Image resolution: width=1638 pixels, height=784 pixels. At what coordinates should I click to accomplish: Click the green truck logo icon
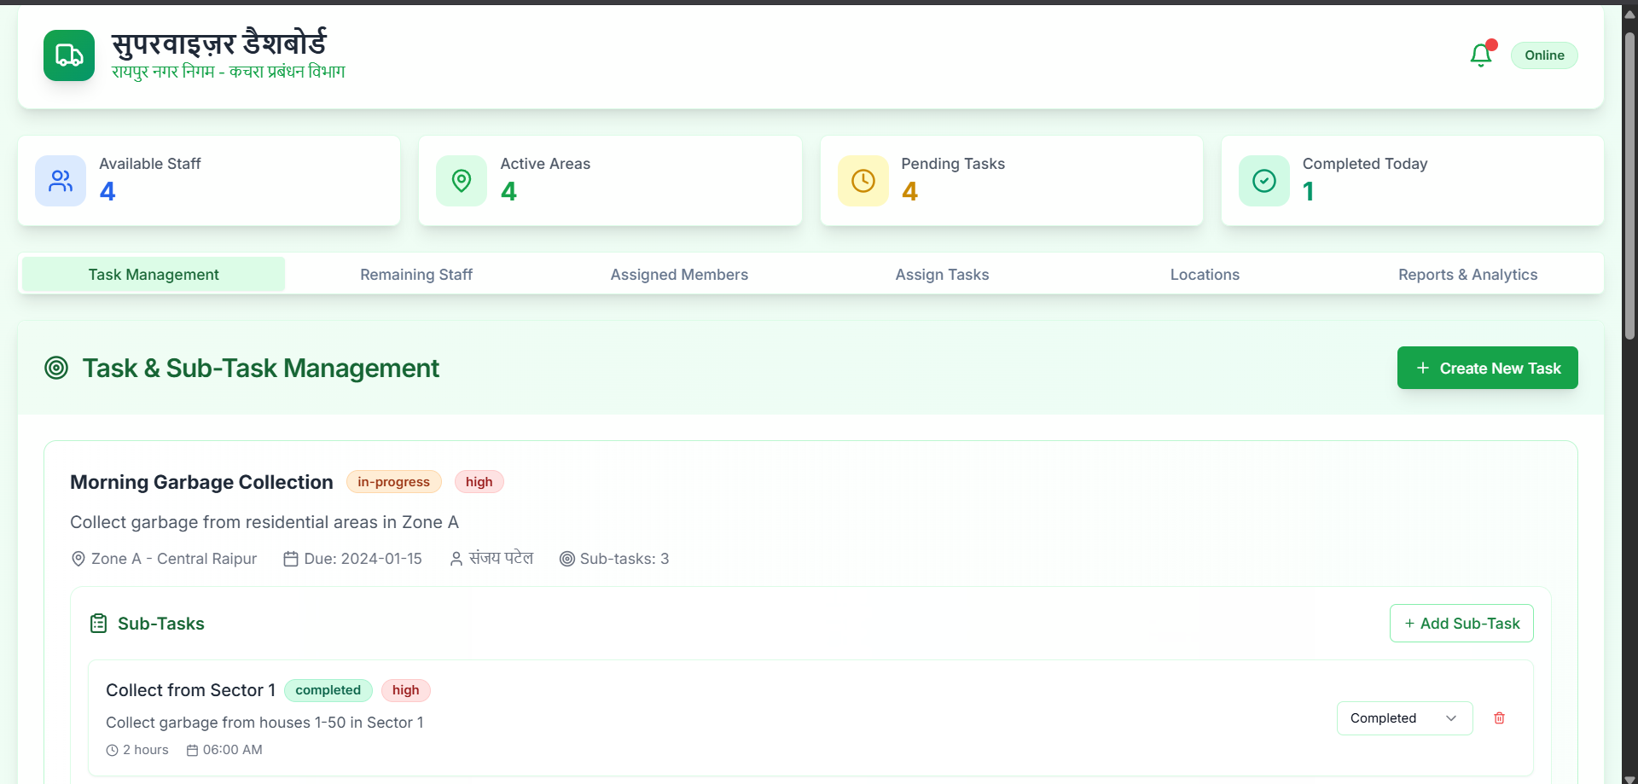(x=69, y=55)
